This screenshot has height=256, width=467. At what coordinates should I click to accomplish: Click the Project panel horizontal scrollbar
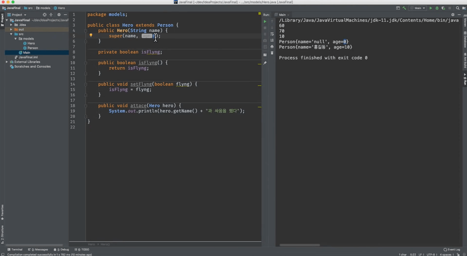coord(34,245)
